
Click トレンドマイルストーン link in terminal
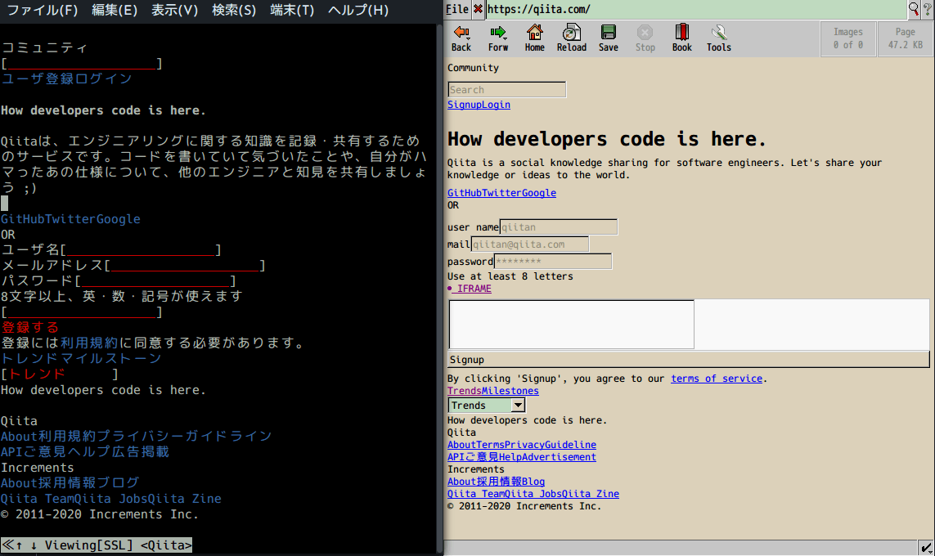81,358
